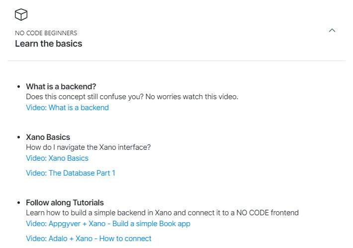Click the Learn how to build a simple backend sentence
The width and height of the screenshot is (353, 248).
pyautogui.click(x=162, y=213)
